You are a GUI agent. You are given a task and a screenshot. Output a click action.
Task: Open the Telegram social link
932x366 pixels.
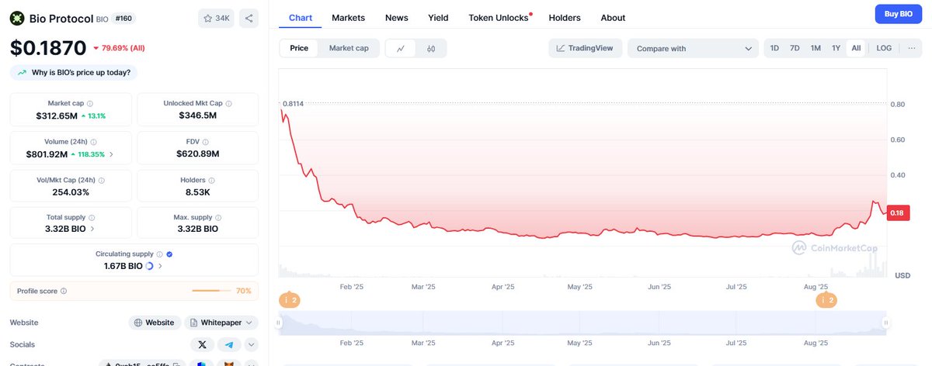[229, 344]
